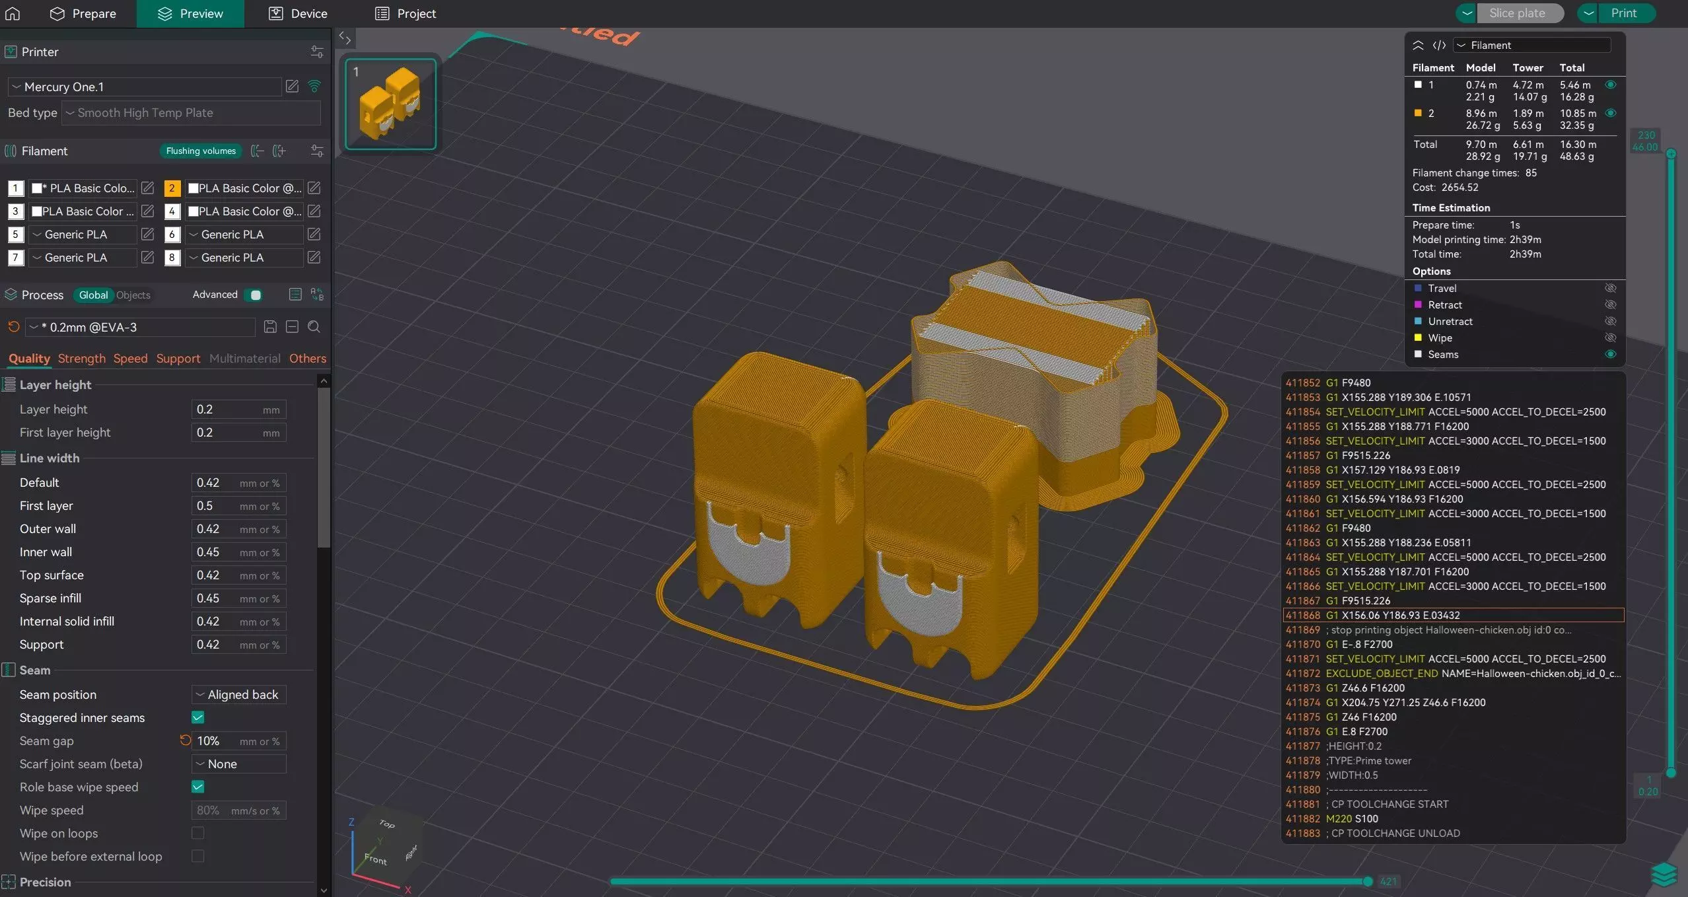Click compare presets icon in Process header
The image size is (1688, 897).
point(317,295)
